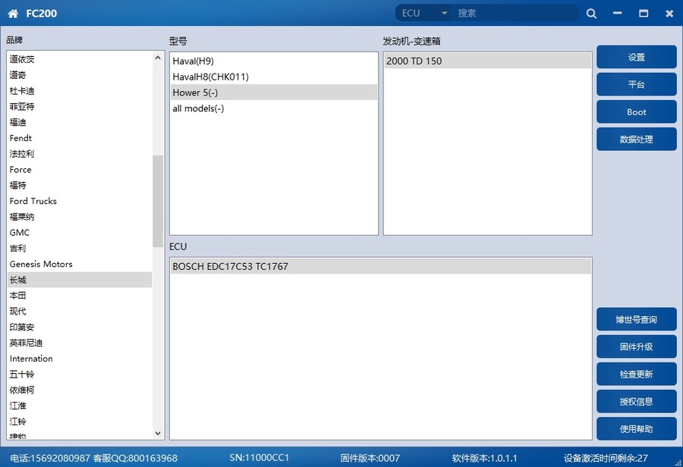Select brand Ford Trucks
This screenshot has height=467, width=683.
80,201
